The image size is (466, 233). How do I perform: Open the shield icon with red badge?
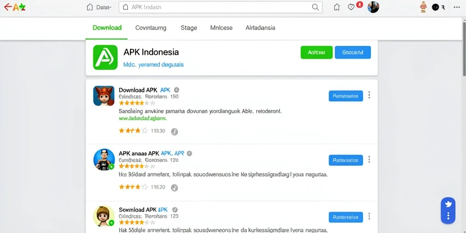[x=352, y=7]
